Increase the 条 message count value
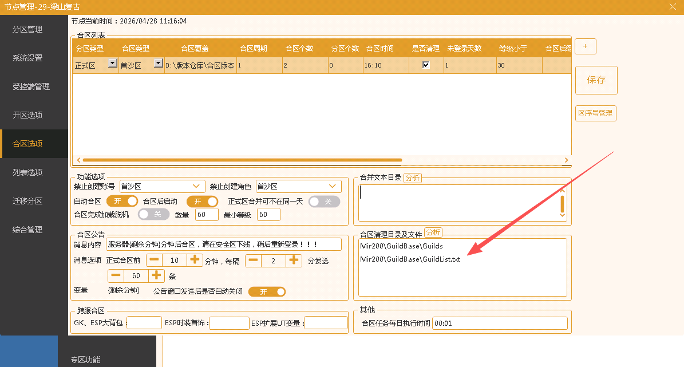684x367 pixels. [x=156, y=276]
